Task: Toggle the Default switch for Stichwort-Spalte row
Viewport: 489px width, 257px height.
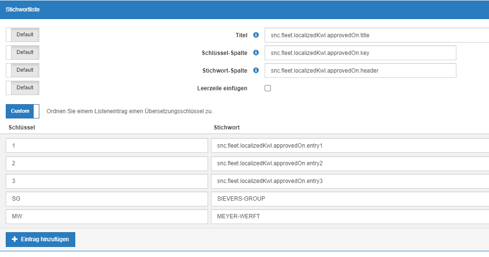Action: [x=23, y=70]
